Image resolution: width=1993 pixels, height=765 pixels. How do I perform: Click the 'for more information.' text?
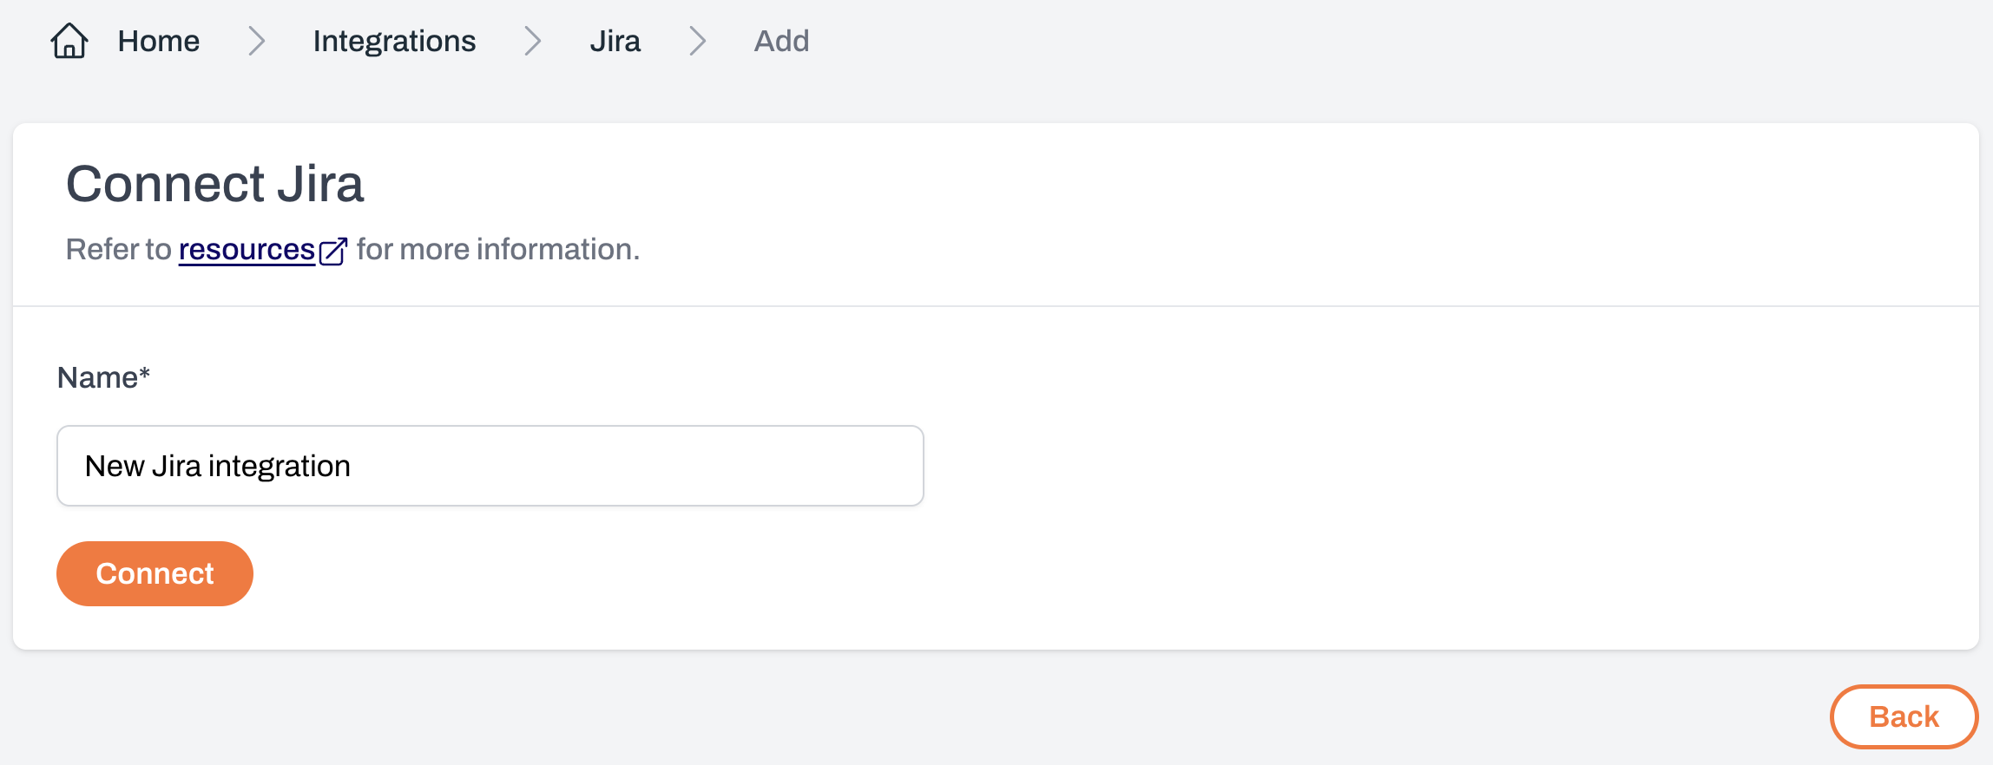[x=497, y=250]
